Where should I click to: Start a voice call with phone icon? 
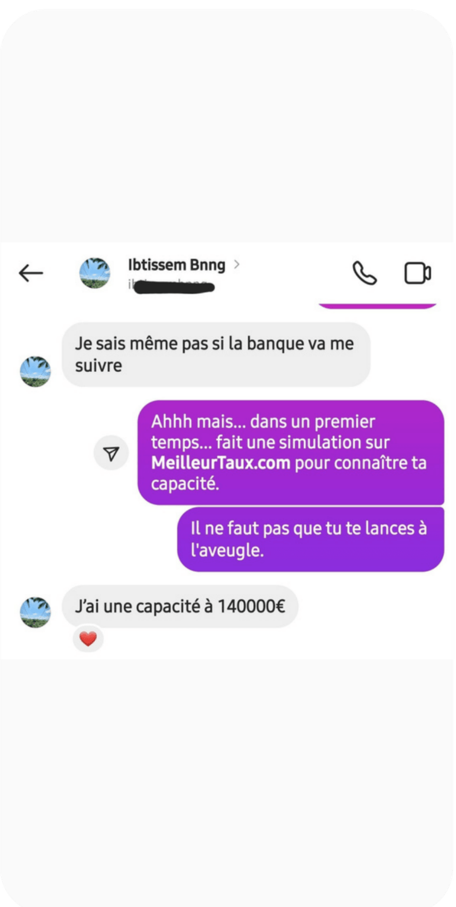365,273
